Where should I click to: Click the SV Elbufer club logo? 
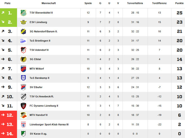pyautogui.click(x=23, y=87)
